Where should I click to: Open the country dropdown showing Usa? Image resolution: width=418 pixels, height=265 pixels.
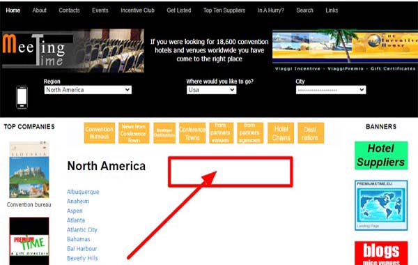211,90
